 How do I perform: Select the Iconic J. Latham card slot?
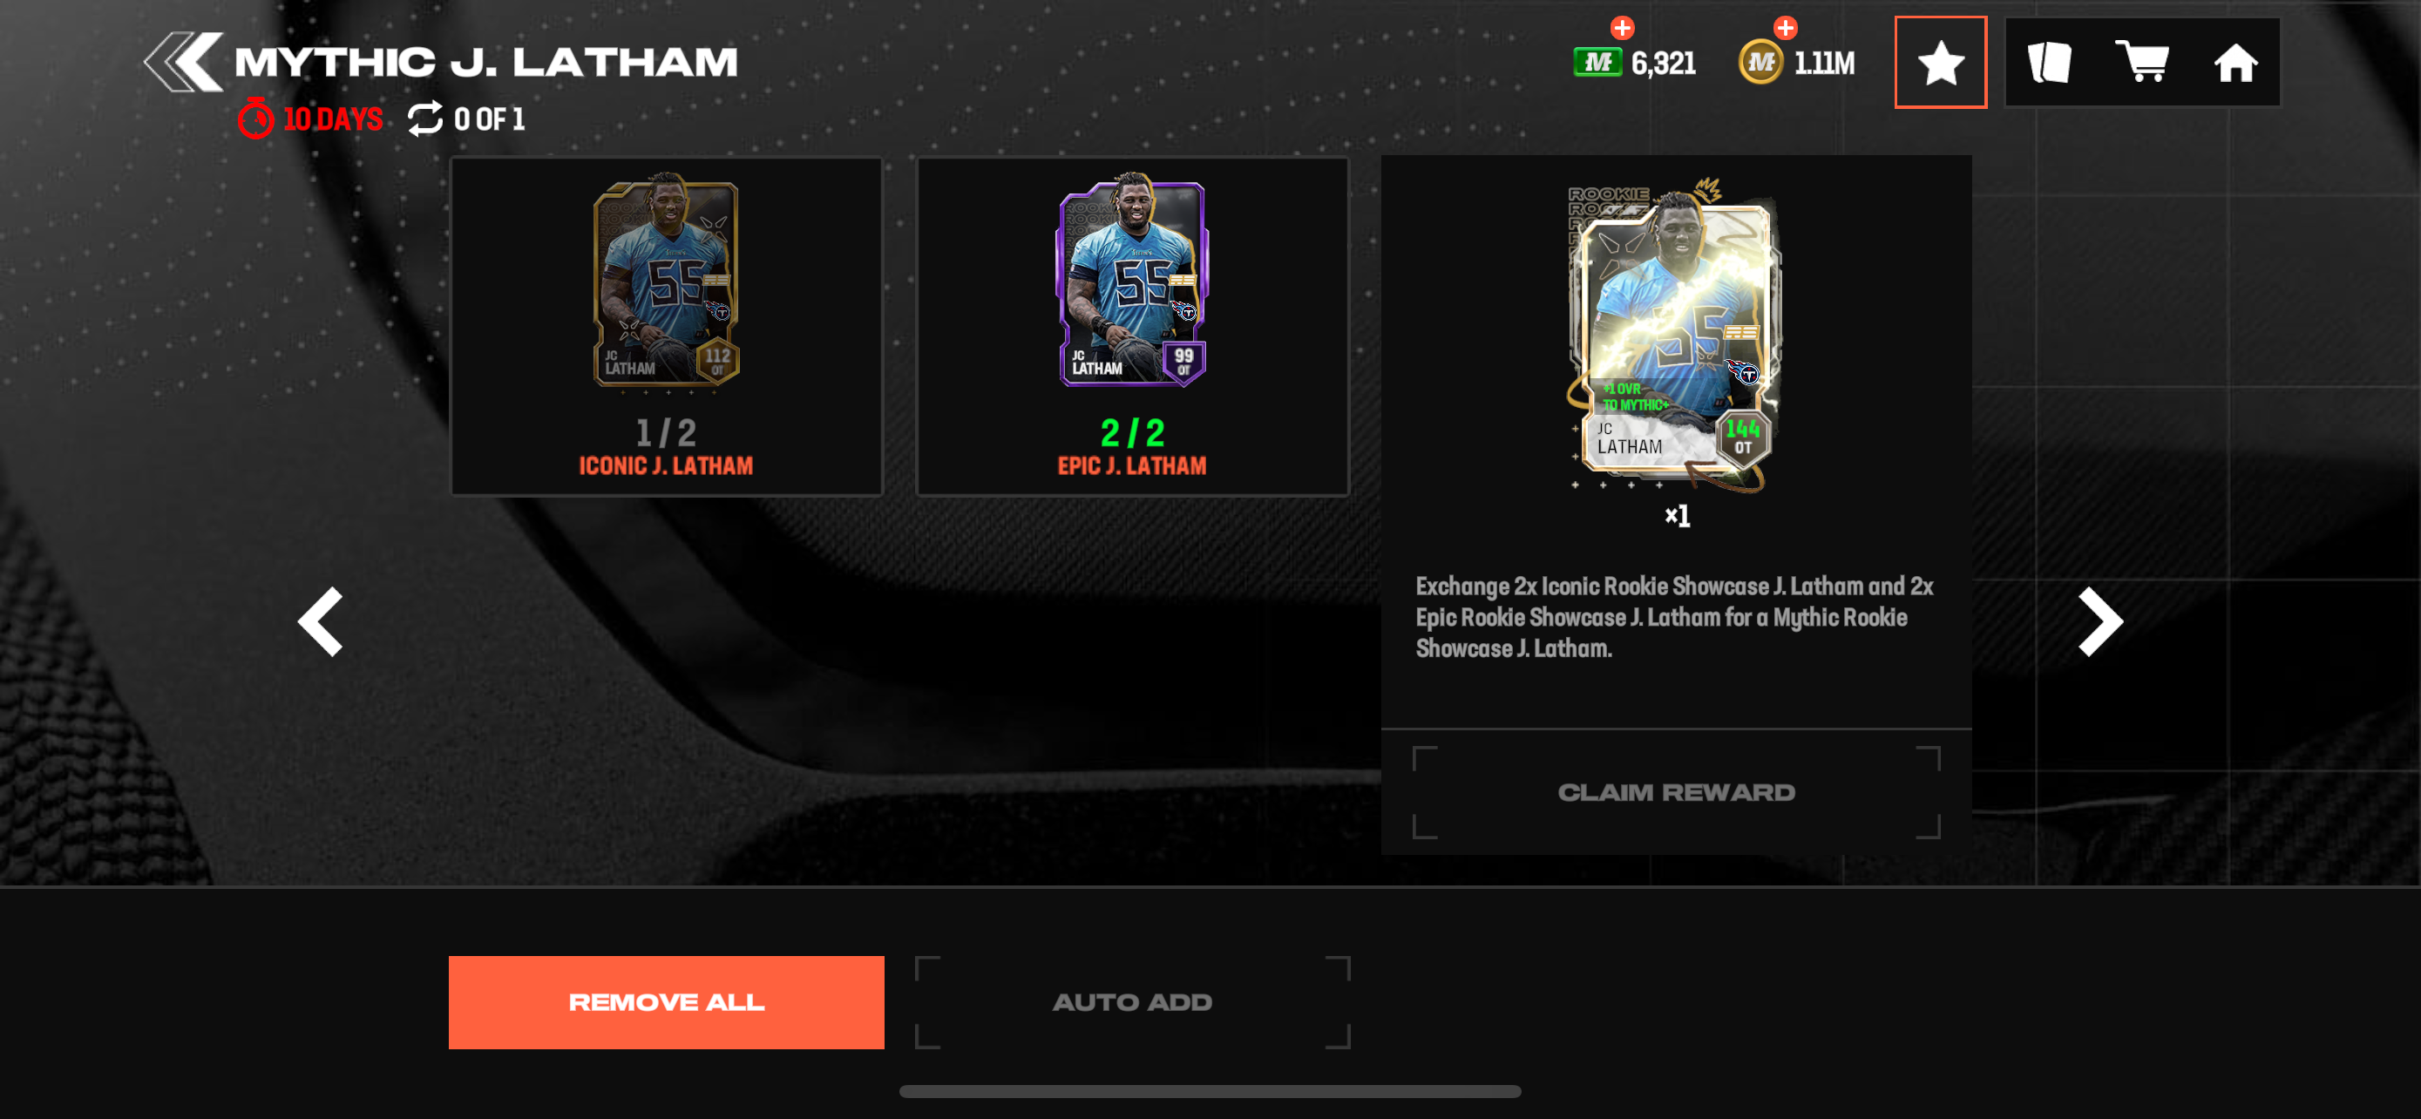pyautogui.click(x=667, y=326)
